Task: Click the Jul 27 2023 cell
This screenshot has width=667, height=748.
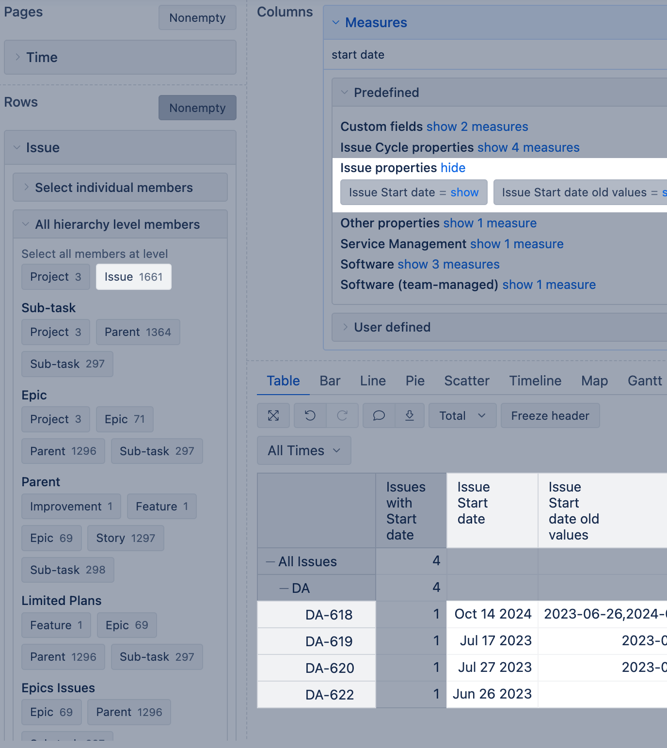Action: [492, 668]
